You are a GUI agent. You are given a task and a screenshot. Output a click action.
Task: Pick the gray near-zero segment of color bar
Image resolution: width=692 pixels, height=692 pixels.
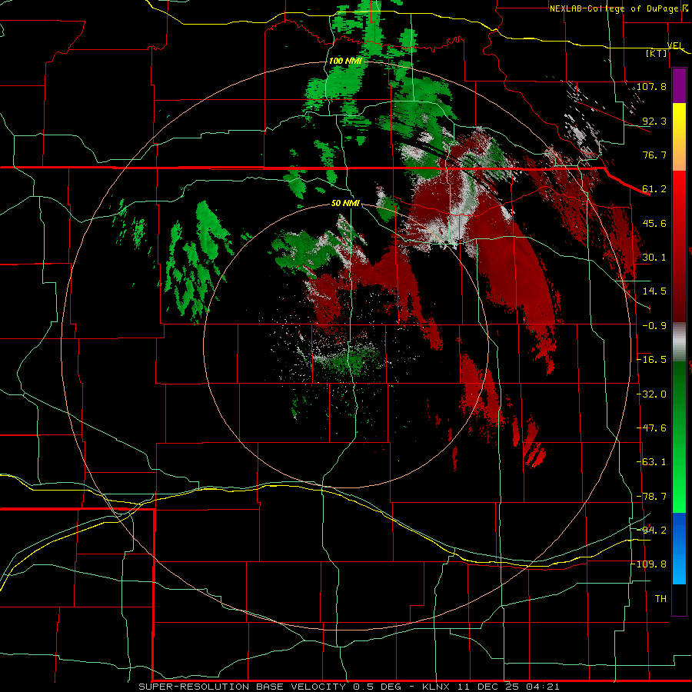pyautogui.click(x=679, y=342)
